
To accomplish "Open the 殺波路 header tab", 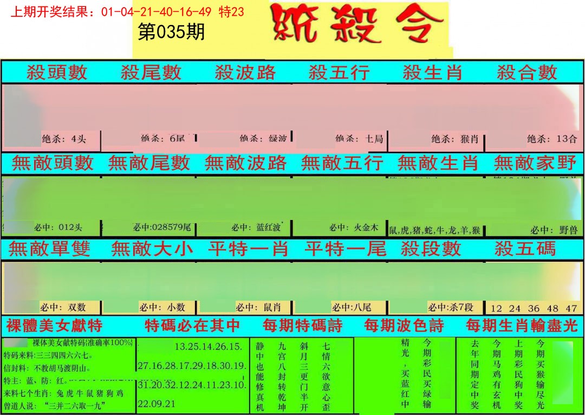I will (245, 73).
